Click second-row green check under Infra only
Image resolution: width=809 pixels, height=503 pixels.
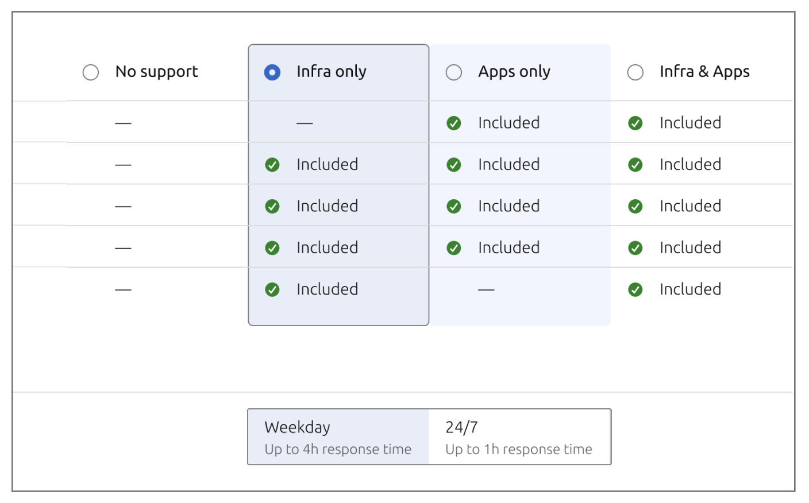(x=272, y=165)
